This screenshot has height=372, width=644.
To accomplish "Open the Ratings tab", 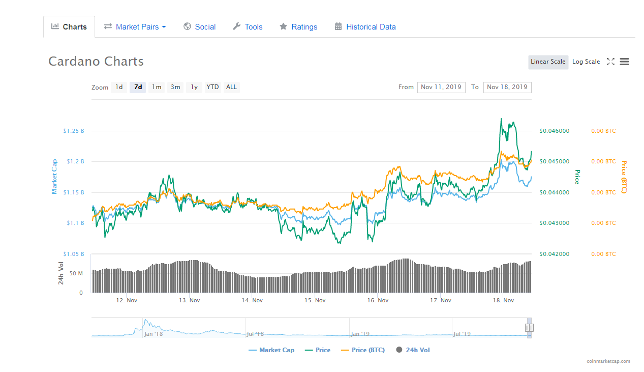I will click(298, 27).
